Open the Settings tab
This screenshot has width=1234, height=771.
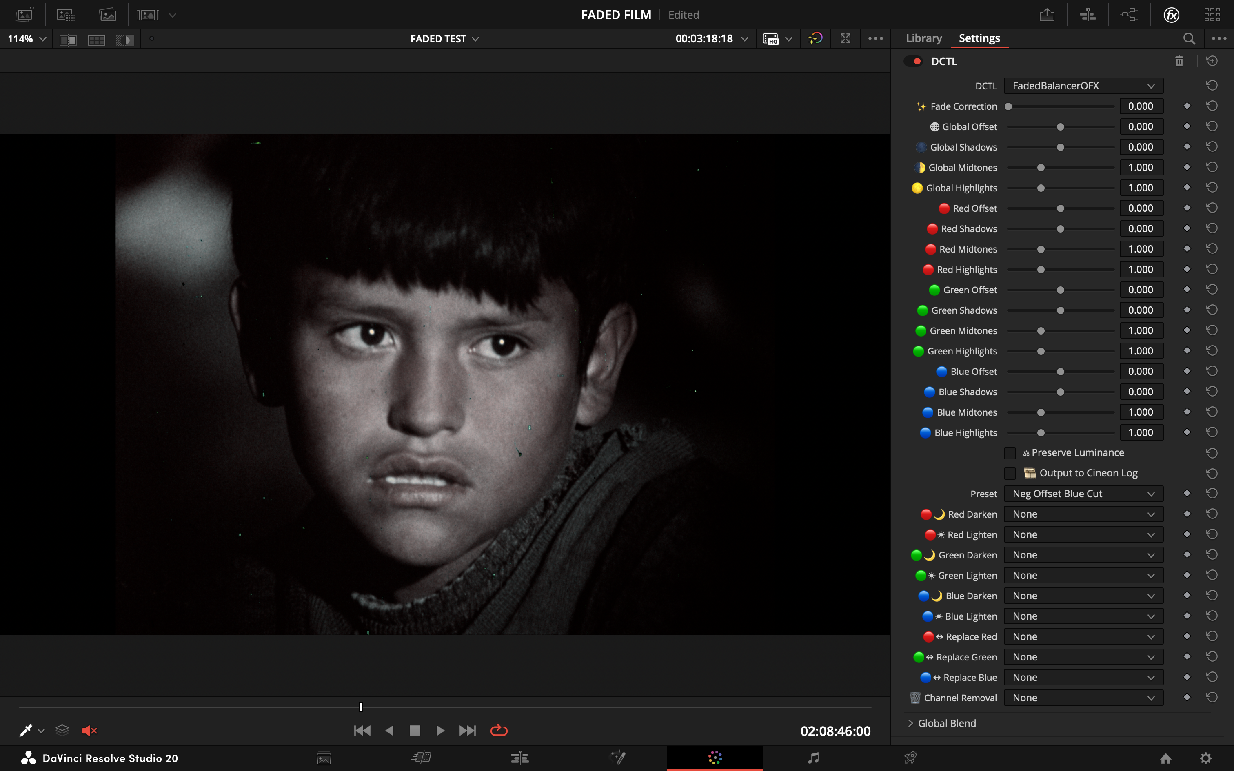[x=979, y=38]
